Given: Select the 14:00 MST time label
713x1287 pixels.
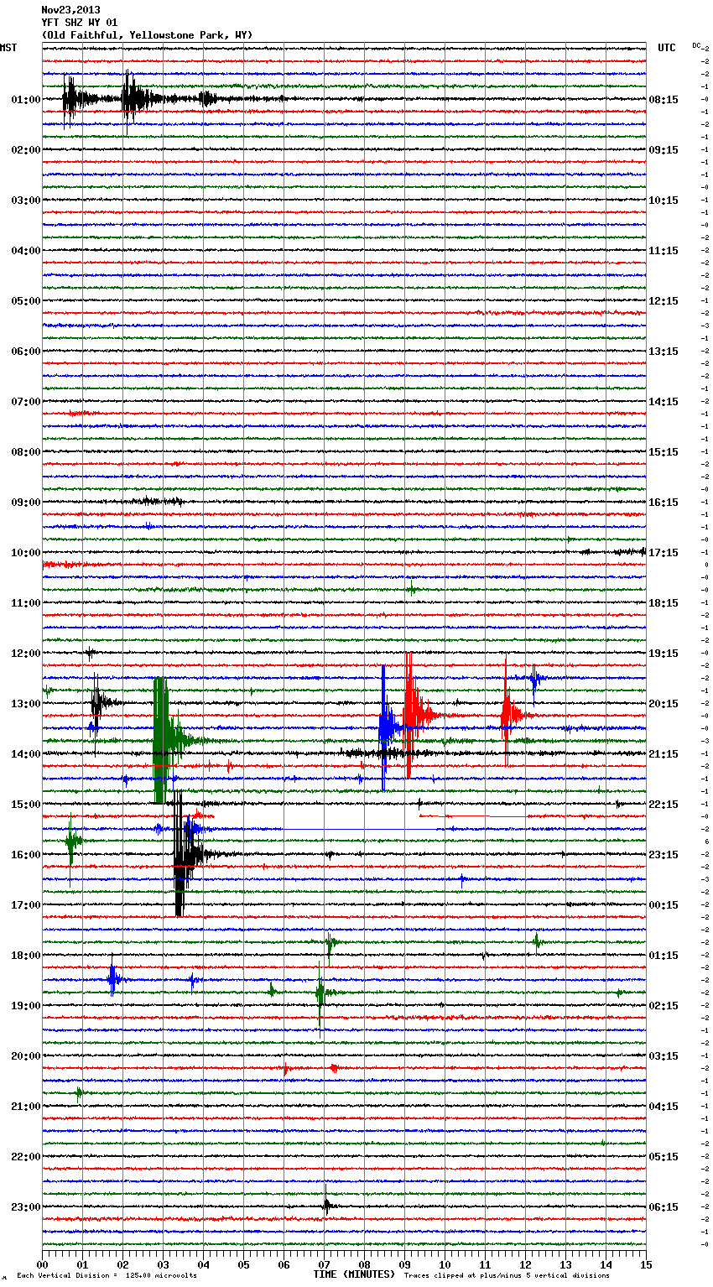Looking at the screenshot, I should click(26, 753).
